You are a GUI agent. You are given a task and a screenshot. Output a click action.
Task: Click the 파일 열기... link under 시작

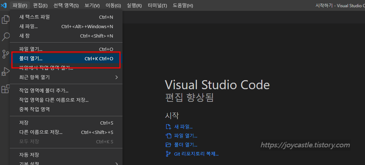186,136
